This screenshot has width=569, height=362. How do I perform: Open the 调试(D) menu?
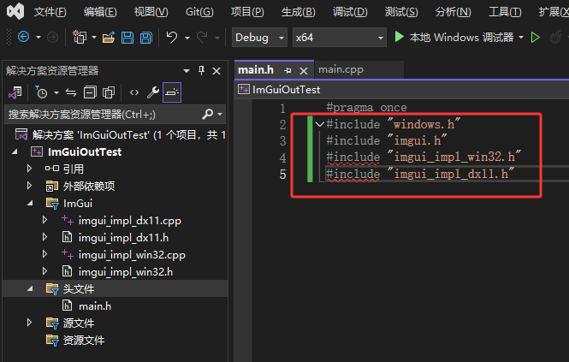point(350,12)
